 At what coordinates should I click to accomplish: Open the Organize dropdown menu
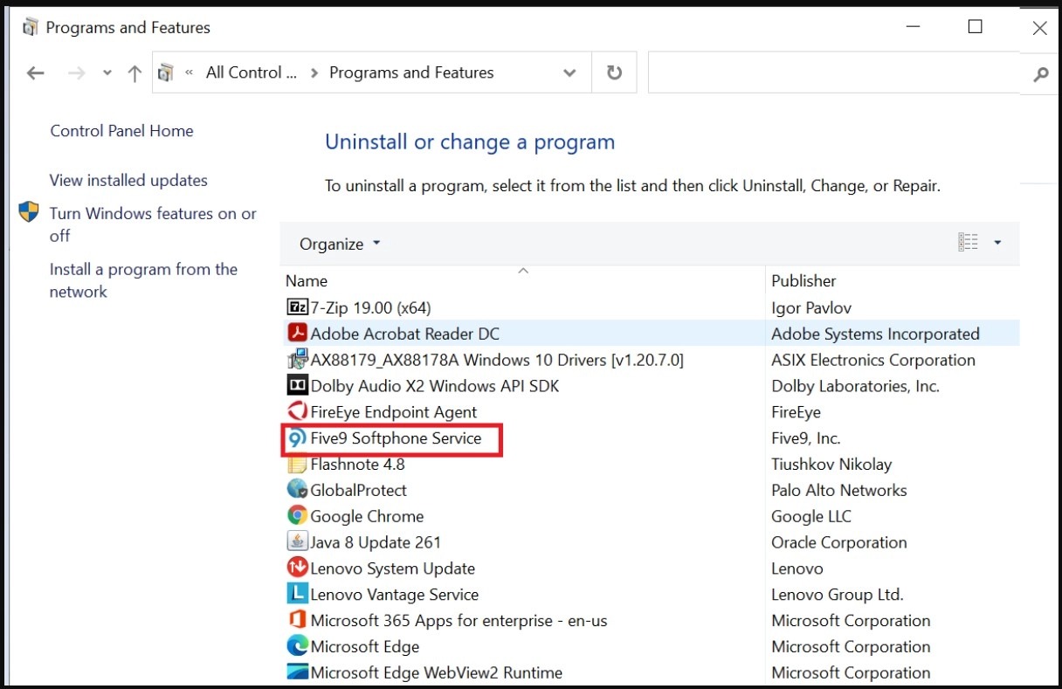tap(340, 244)
